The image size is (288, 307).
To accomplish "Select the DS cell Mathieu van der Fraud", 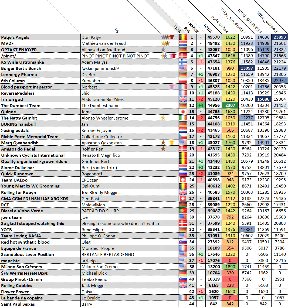I will tap(121, 43).
